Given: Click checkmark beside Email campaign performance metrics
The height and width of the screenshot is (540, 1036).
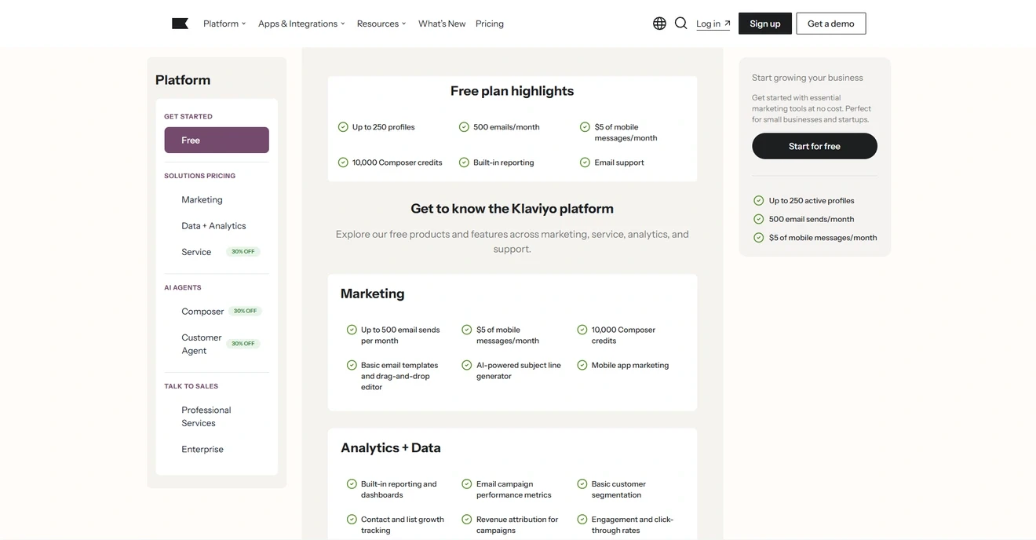Looking at the screenshot, I should point(467,484).
